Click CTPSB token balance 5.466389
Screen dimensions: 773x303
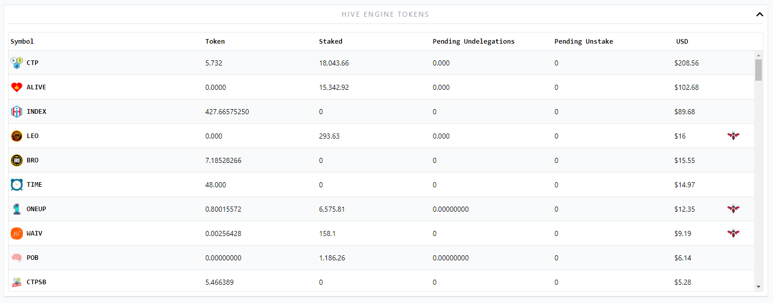(220, 282)
